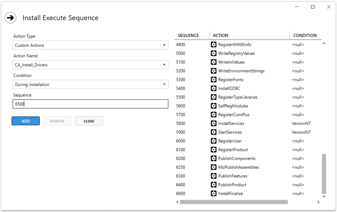
Task: Click sequence number 6600
Action: [181, 193]
